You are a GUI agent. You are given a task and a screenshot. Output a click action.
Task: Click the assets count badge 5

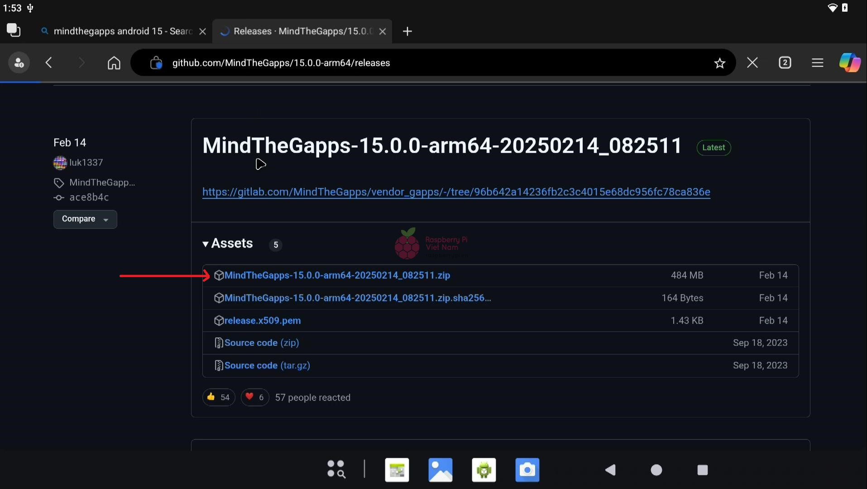276,245
